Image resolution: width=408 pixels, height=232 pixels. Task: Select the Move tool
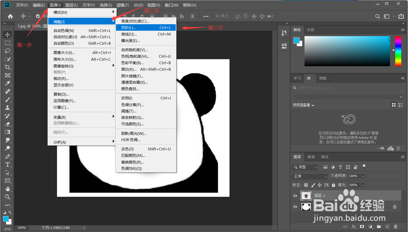coord(7,35)
